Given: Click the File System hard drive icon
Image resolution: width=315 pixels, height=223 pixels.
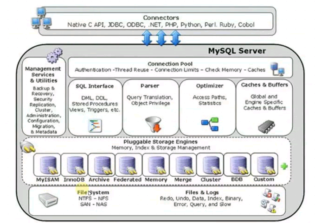Looking at the screenshot, I should 48,200.
